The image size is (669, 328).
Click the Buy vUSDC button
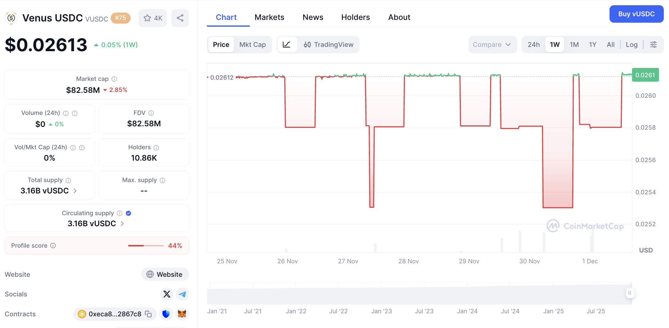[636, 14]
